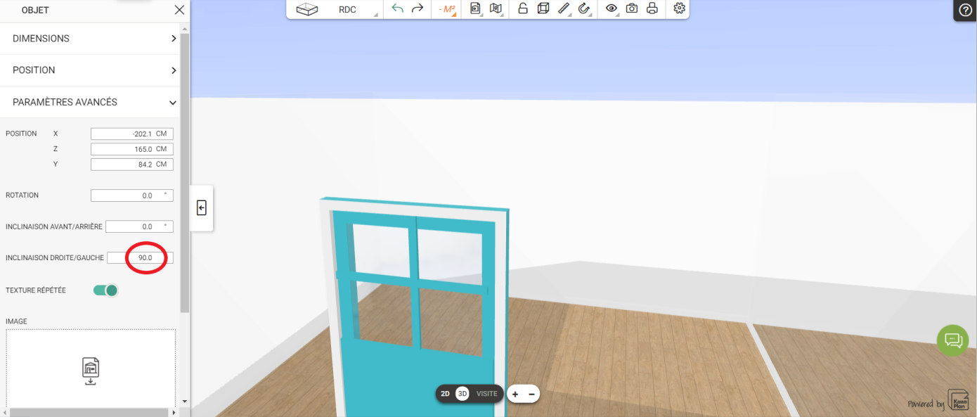
Task: Open settings via the gear icon
Action: click(679, 8)
